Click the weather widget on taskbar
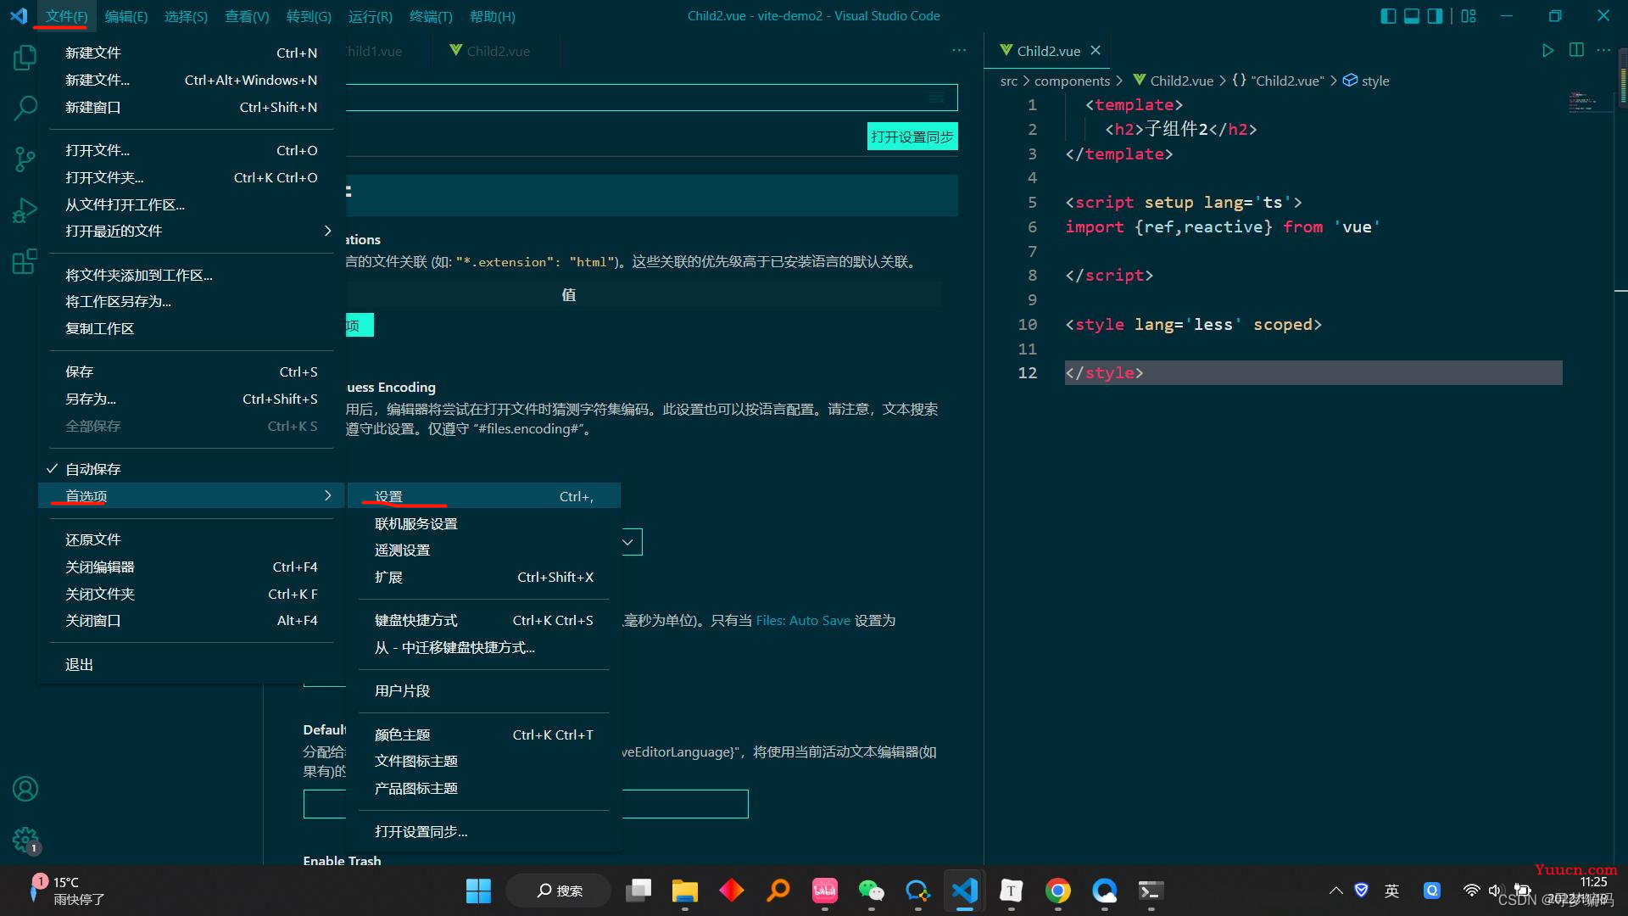Screen dimensions: 1628x916 pyautogui.click(x=66, y=891)
